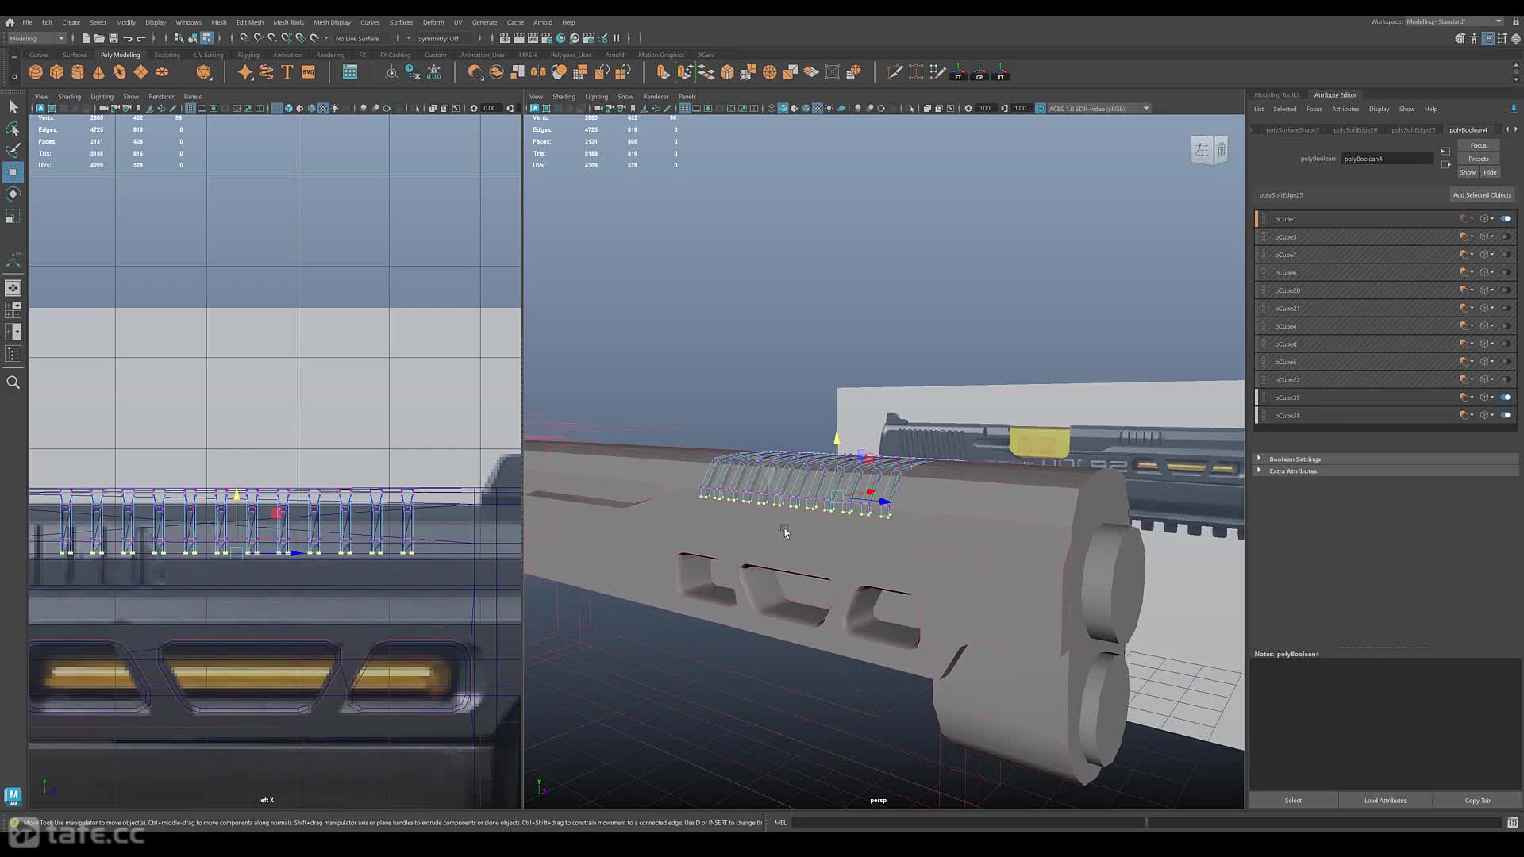The image size is (1524, 857).
Task: Click the Save scene icon
Action: click(114, 38)
